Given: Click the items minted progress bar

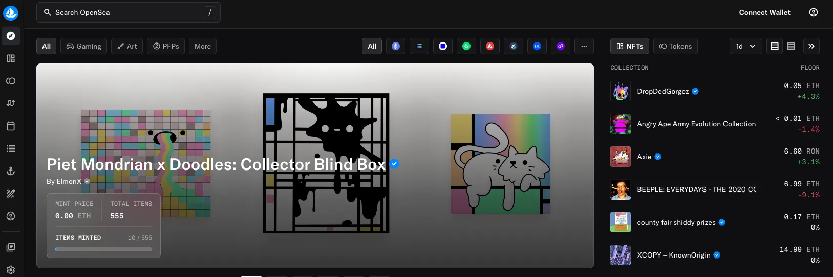Looking at the screenshot, I should (103, 249).
